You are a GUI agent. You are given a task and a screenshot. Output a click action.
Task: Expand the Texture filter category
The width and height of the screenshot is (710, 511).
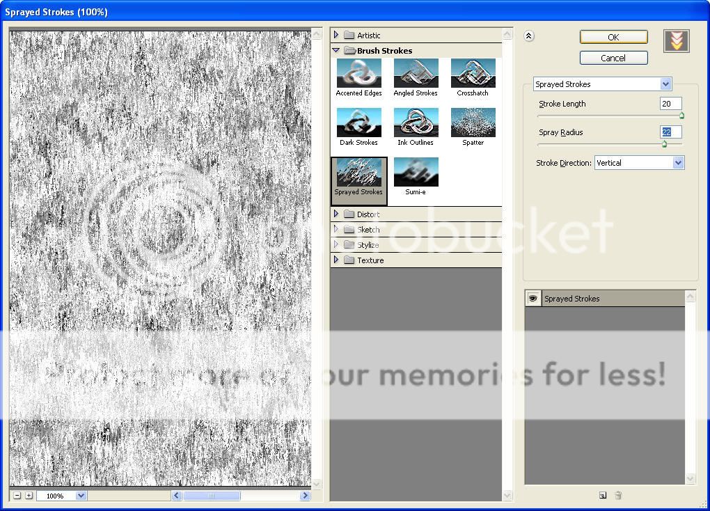point(336,260)
